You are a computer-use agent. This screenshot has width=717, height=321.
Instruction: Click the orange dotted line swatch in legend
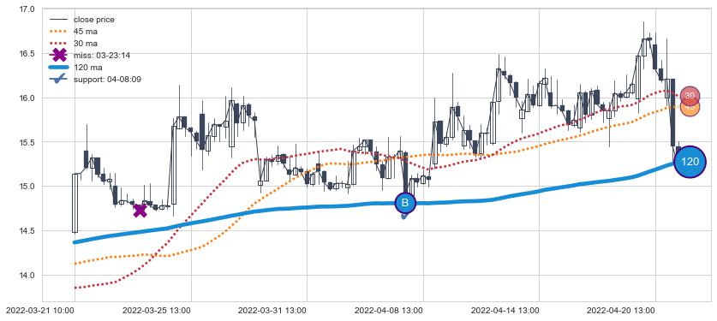point(58,32)
